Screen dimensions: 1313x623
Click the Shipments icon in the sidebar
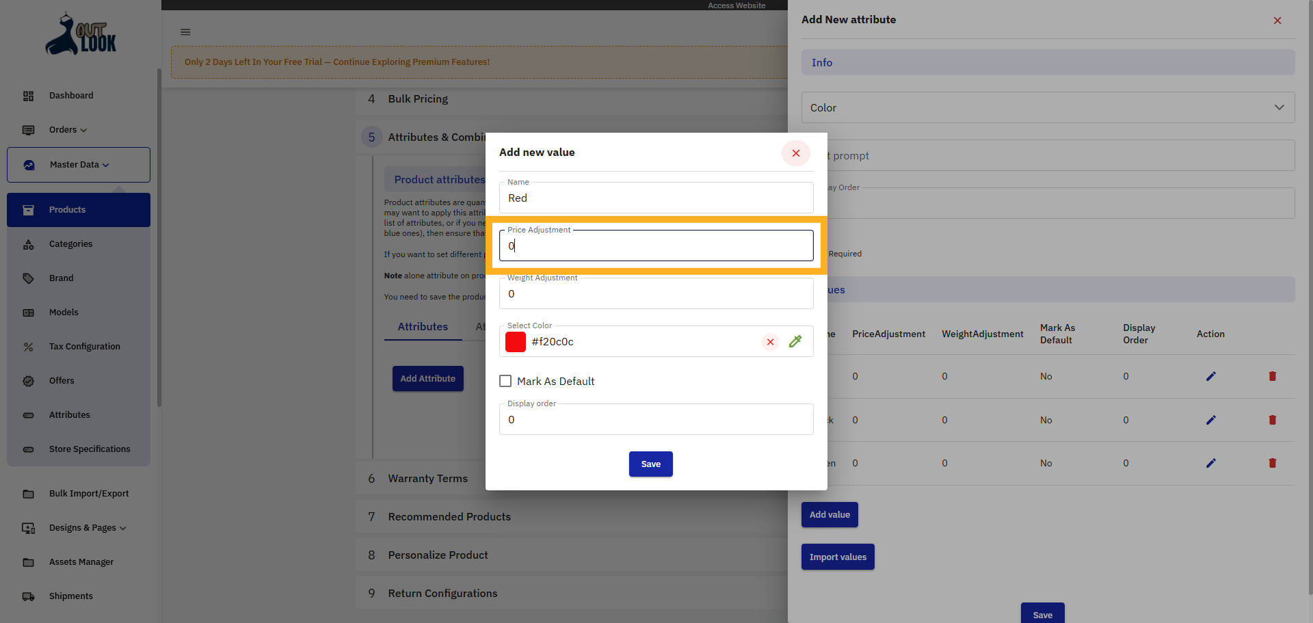click(x=28, y=596)
